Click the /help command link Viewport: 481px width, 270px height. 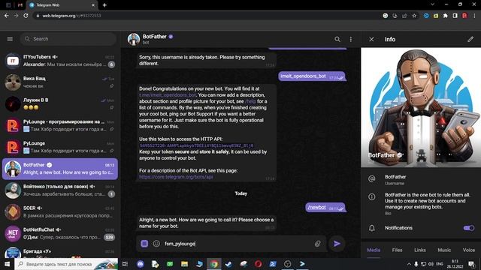(x=250, y=101)
